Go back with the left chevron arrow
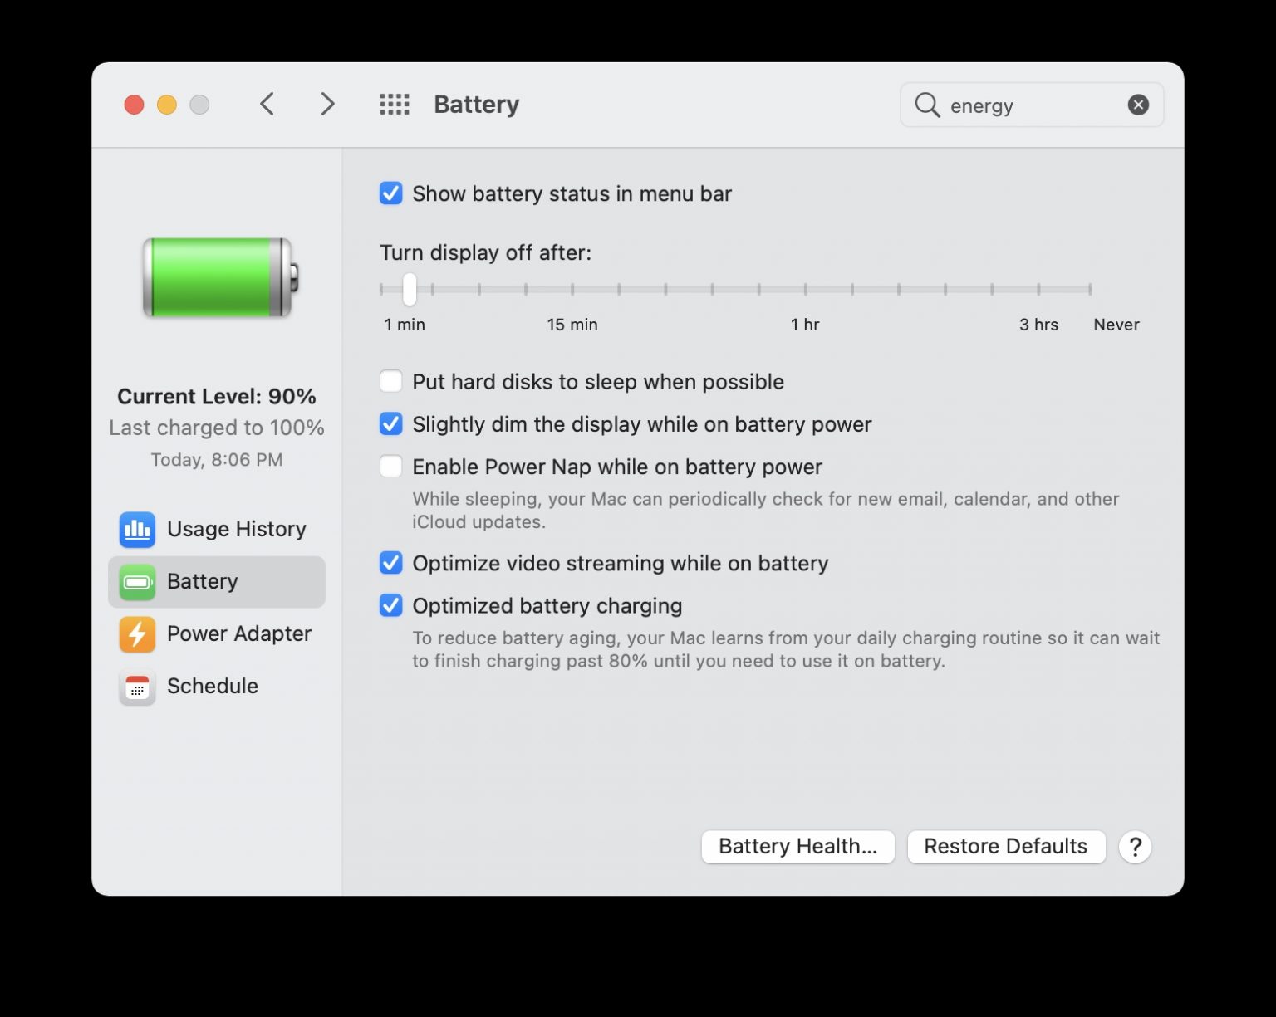This screenshot has width=1276, height=1017. 267,105
